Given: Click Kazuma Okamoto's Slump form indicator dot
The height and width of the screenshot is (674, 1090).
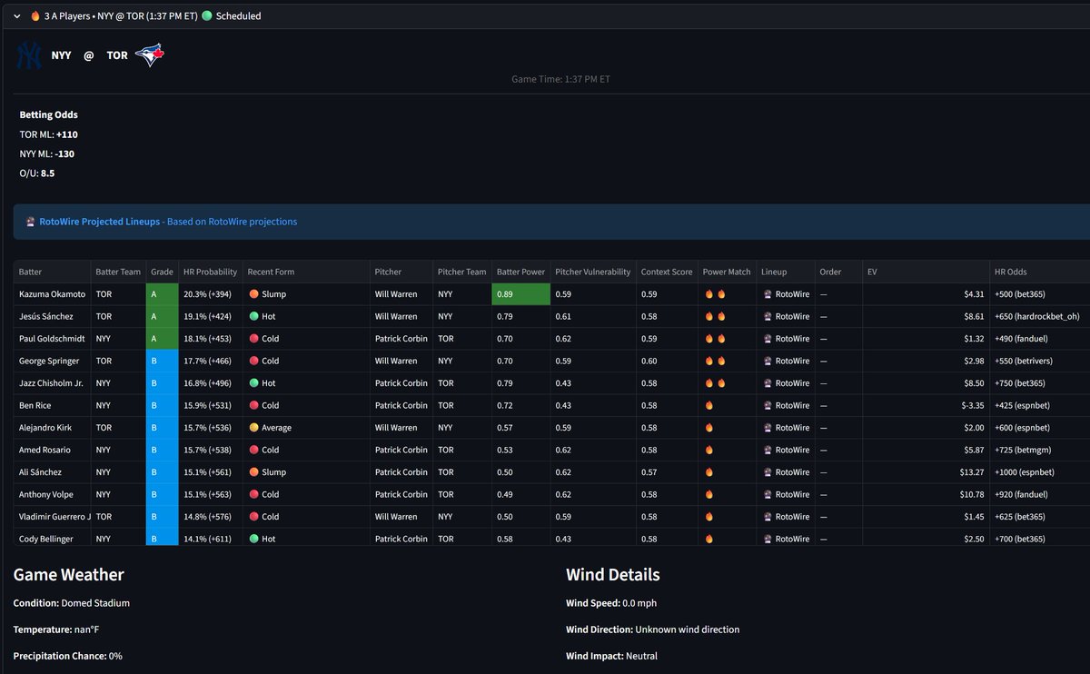Looking at the screenshot, I should point(254,294).
